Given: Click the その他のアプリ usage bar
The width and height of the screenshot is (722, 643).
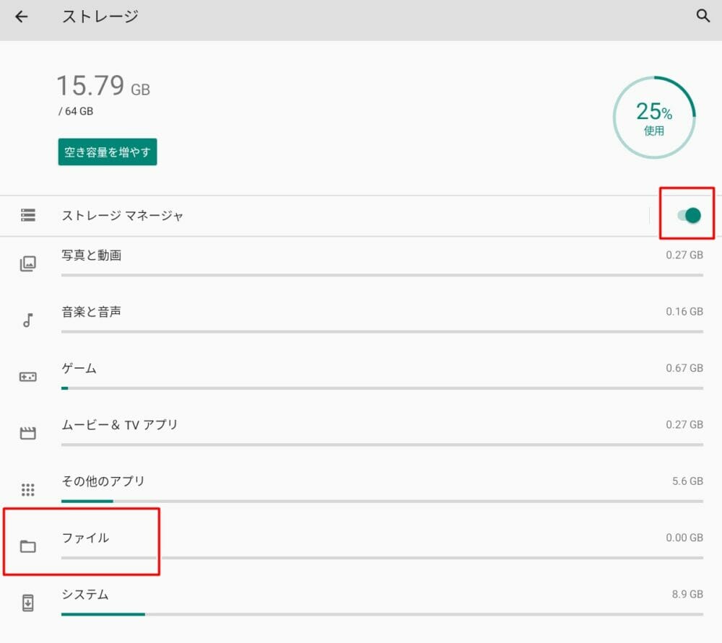Looking at the screenshot, I should tap(382, 501).
